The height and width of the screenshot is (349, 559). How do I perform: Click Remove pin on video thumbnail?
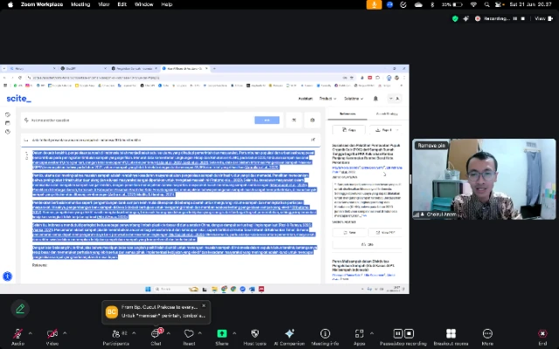431,146
